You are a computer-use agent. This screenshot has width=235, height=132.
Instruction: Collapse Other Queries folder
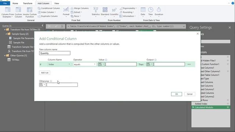[x=5, y=55]
